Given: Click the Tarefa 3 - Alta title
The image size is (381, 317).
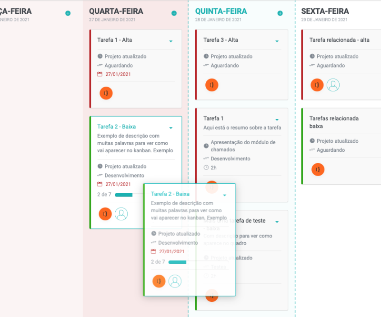Looking at the screenshot, I should [x=221, y=40].
